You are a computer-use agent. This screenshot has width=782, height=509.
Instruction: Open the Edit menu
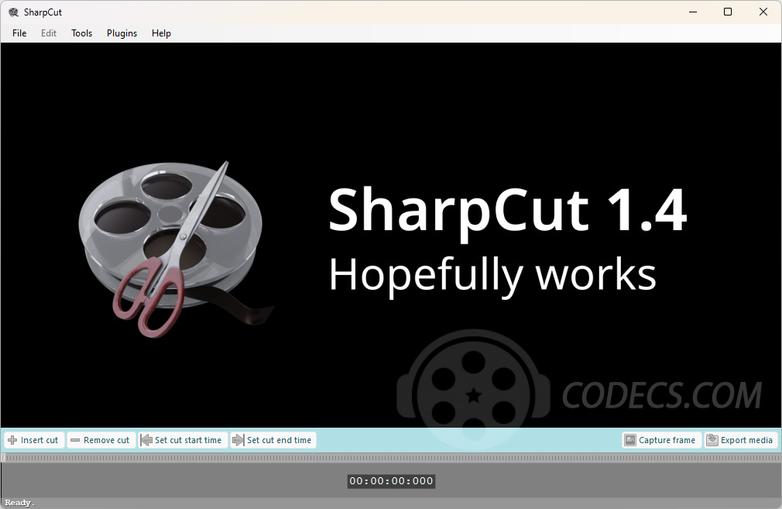click(48, 33)
